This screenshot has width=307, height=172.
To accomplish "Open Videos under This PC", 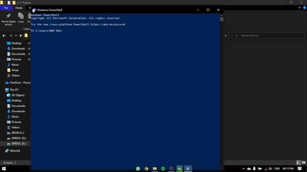I will pos(15,128).
